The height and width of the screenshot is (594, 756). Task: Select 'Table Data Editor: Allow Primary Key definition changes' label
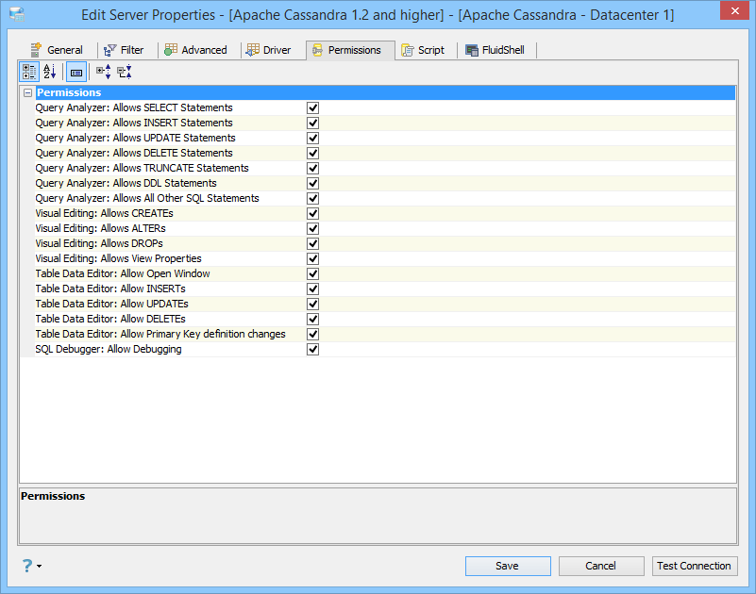click(x=160, y=334)
